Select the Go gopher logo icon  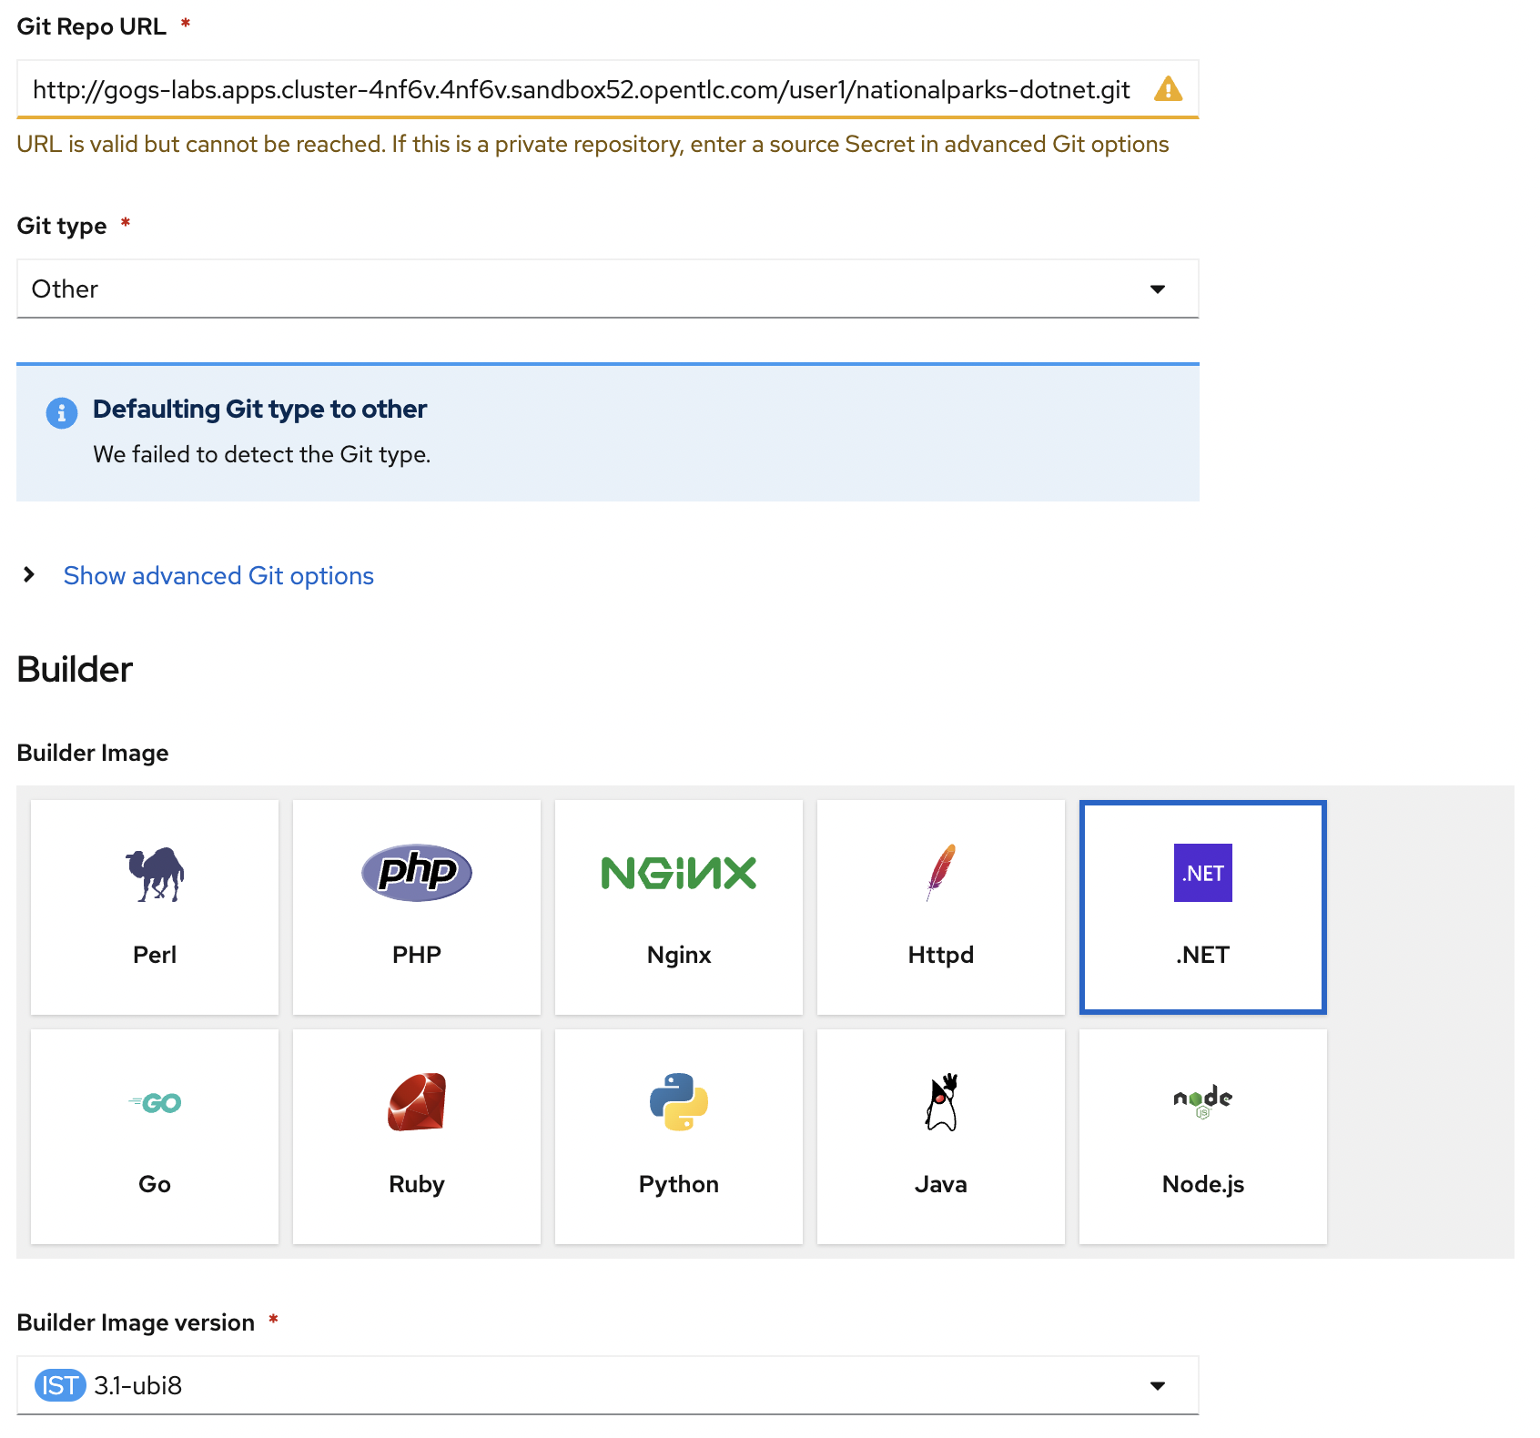point(155,1103)
